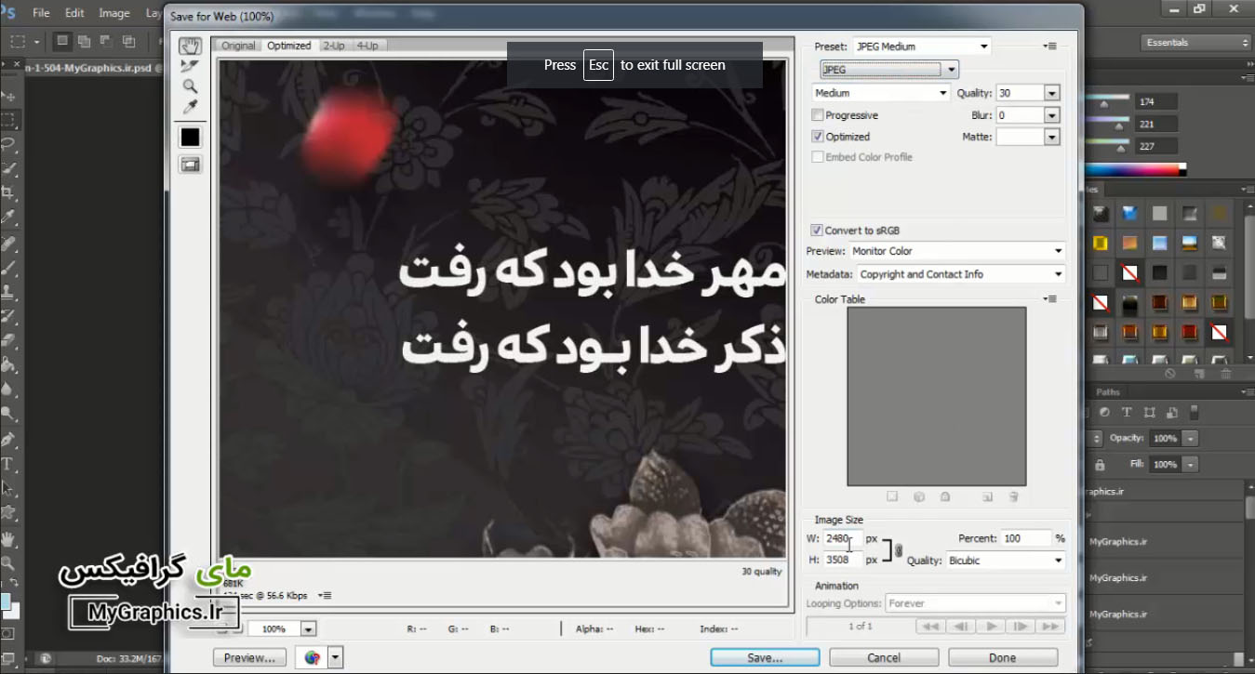
Task: Switch to the Original tab
Action: [237, 45]
